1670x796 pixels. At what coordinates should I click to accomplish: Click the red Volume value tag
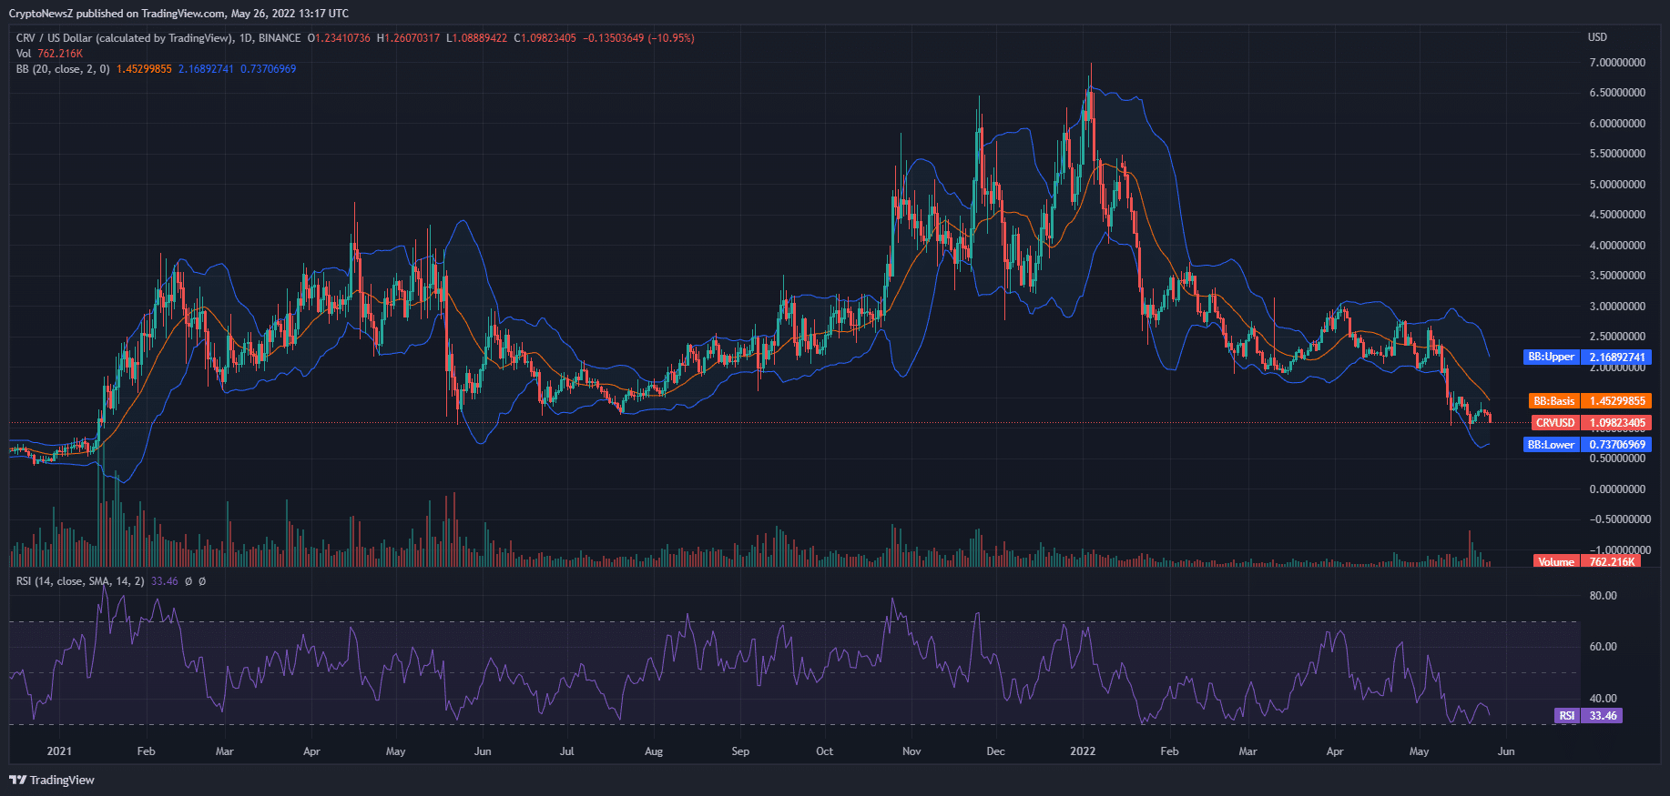(x=1585, y=562)
